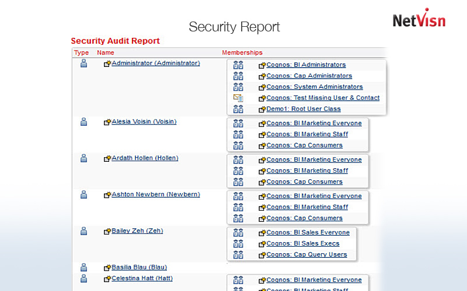The width and height of the screenshot is (467, 291).
Task: Click contact list icon beside Test Missing User
Action: tap(238, 98)
